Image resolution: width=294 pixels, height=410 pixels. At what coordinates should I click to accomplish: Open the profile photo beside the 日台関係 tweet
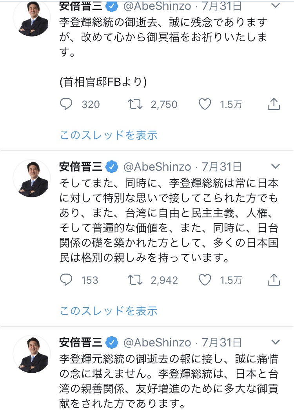(32, 179)
